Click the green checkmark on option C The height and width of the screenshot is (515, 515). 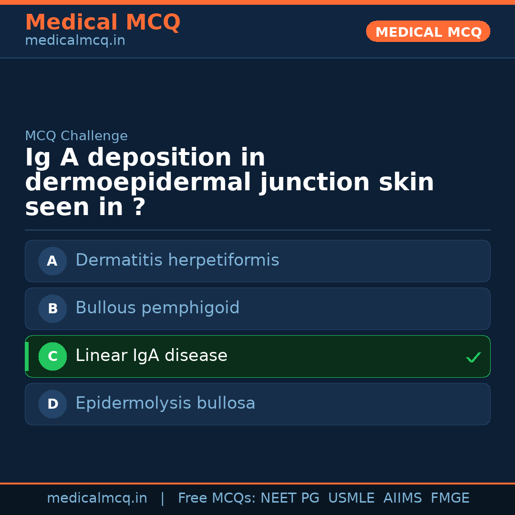click(473, 357)
